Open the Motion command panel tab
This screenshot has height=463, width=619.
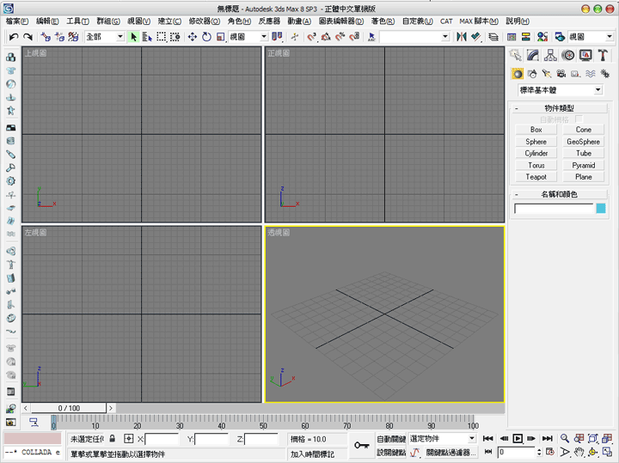[x=568, y=55]
